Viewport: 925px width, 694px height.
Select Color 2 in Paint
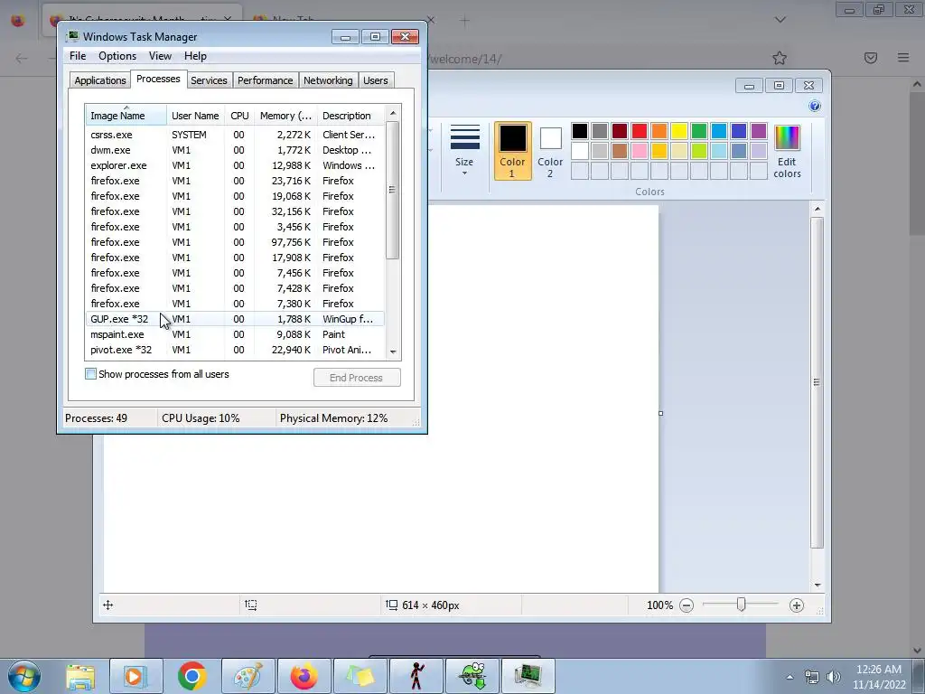pyautogui.click(x=550, y=152)
